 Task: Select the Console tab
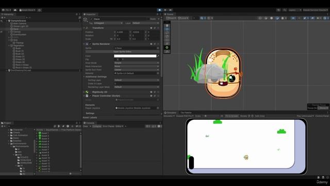tap(89, 123)
